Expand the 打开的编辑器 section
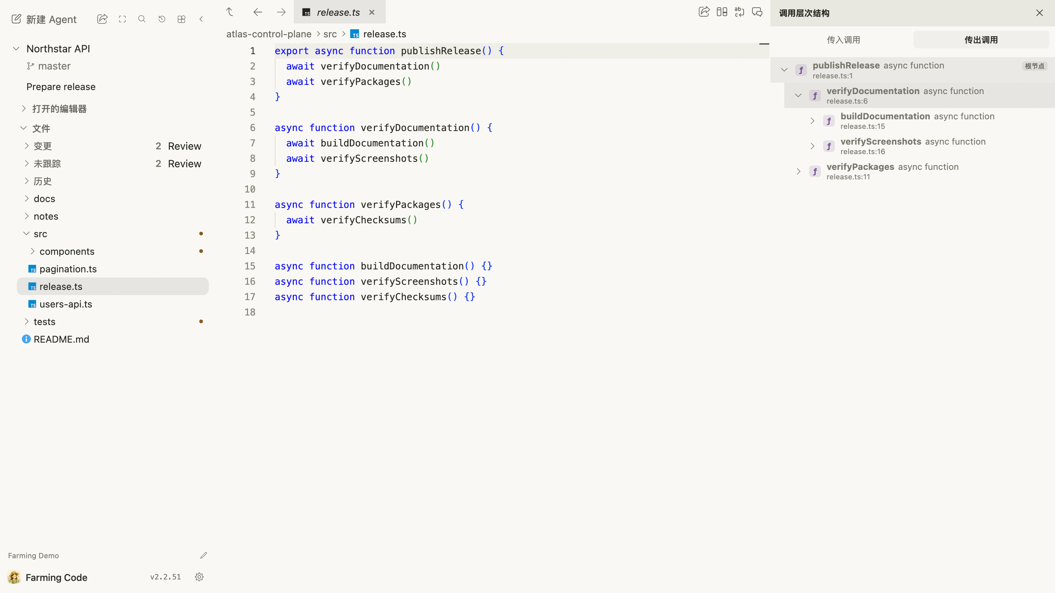This screenshot has width=1055, height=593. [x=23, y=108]
